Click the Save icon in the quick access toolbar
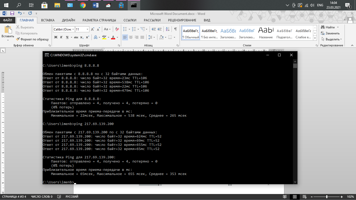Viewport: 356px width, 200px height. (12, 13)
